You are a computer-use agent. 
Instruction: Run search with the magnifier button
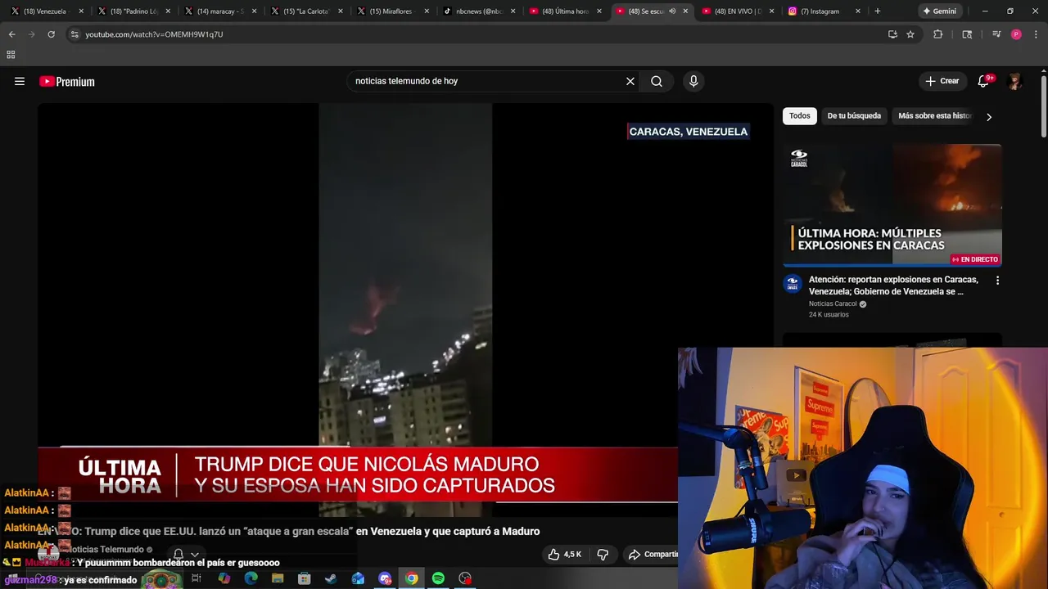pos(657,81)
